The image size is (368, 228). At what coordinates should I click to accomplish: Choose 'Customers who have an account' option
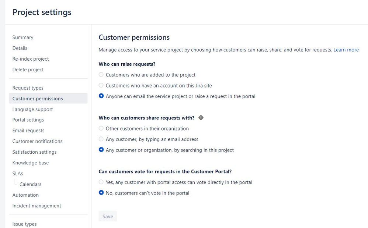coord(101,85)
